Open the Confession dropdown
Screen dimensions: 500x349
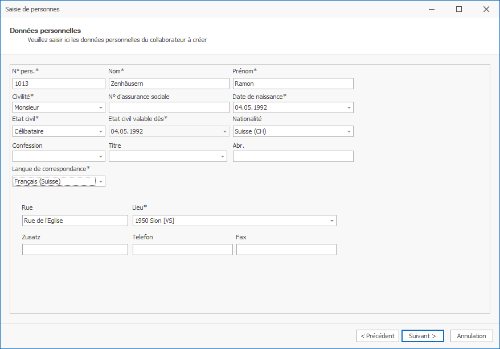100,156
